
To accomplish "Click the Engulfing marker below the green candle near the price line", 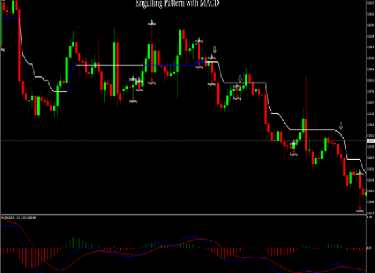I will pyautogui.click(x=294, y=154).
